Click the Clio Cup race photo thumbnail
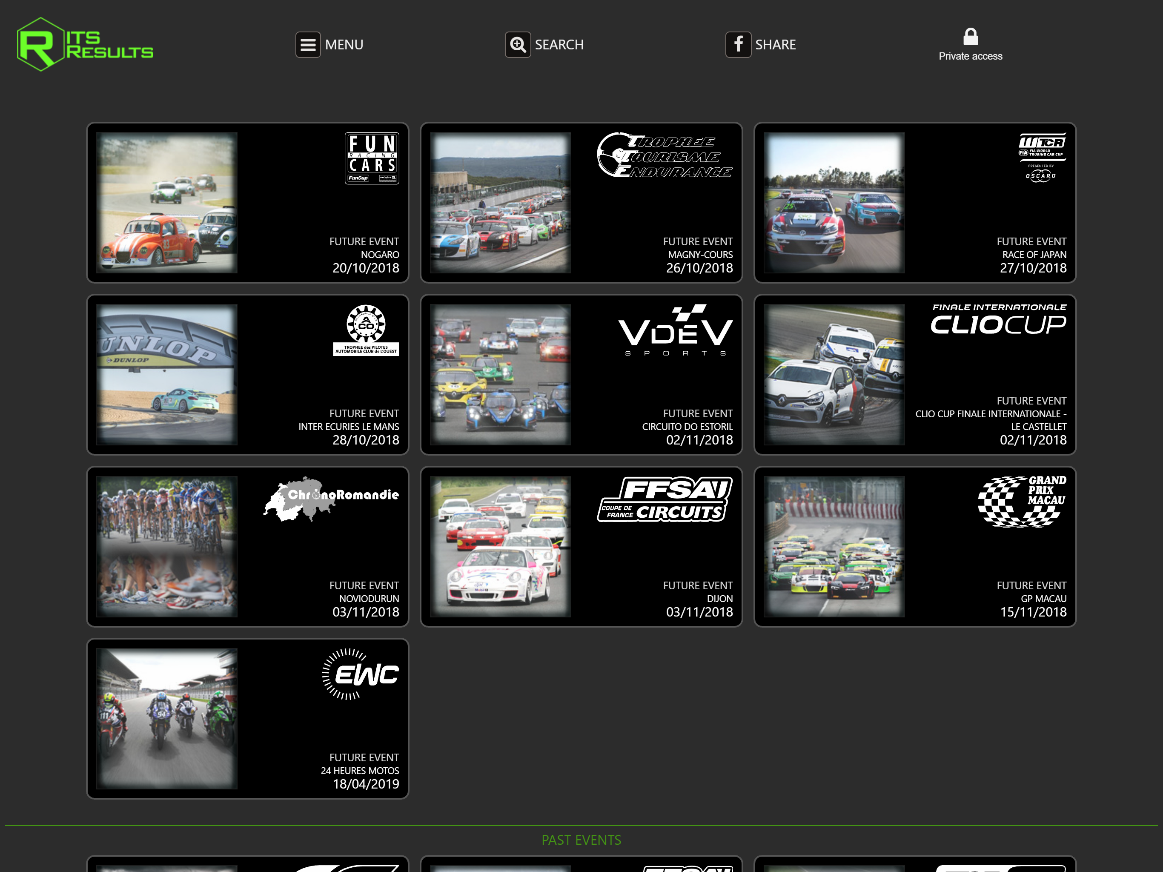Screen dimensions: 1163x872 [834, 374]
